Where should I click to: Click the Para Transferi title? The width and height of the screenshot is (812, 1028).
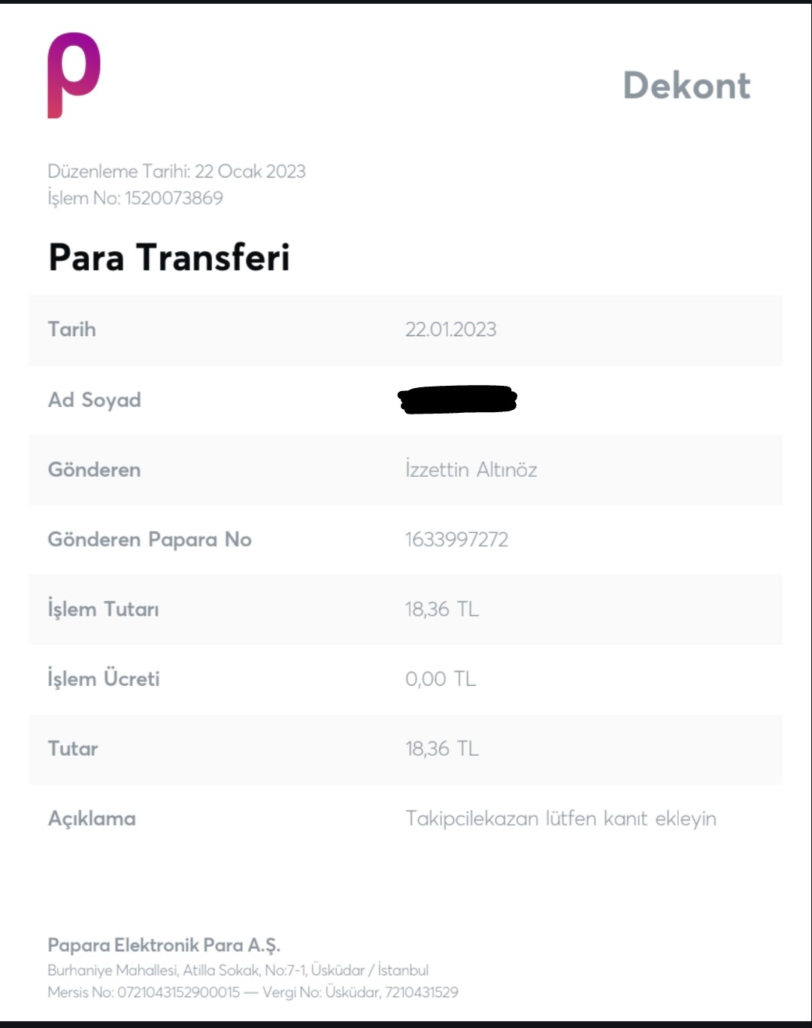click(169, 257)
